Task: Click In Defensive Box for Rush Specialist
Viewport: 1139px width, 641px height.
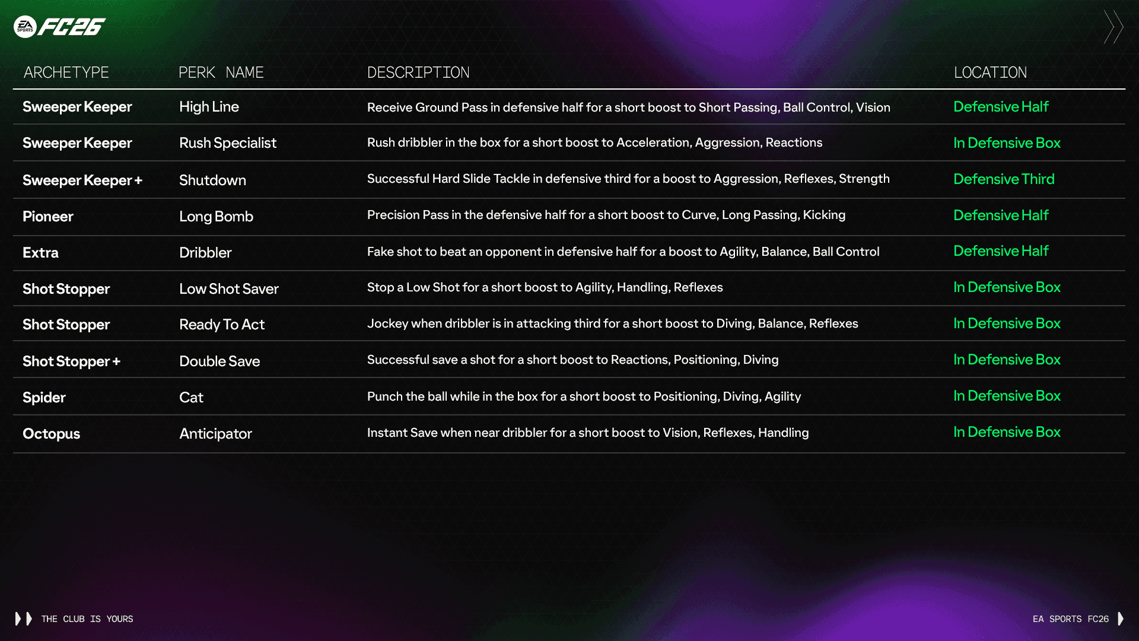Action: pyautogui.click(x=1007, y=143)
